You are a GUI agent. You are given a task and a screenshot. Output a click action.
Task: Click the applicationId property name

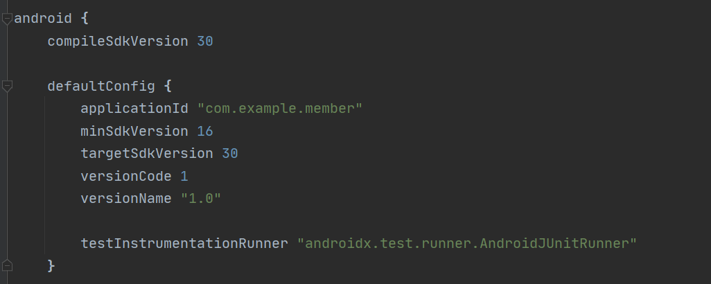134,109
